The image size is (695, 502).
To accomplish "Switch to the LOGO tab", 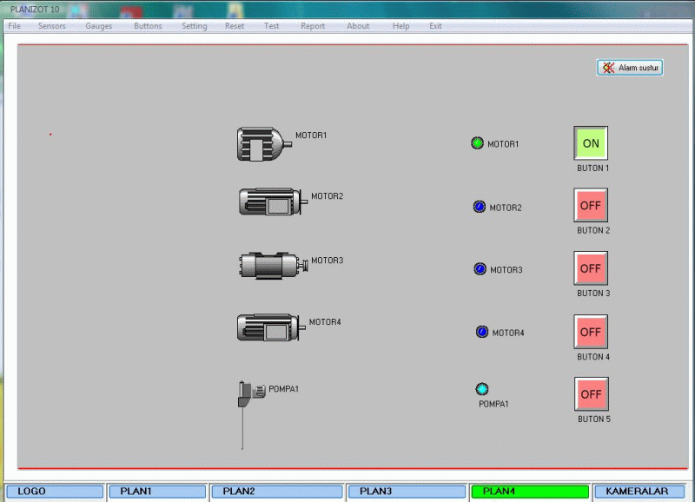I will pyautogui.click(x=55, y=492).
